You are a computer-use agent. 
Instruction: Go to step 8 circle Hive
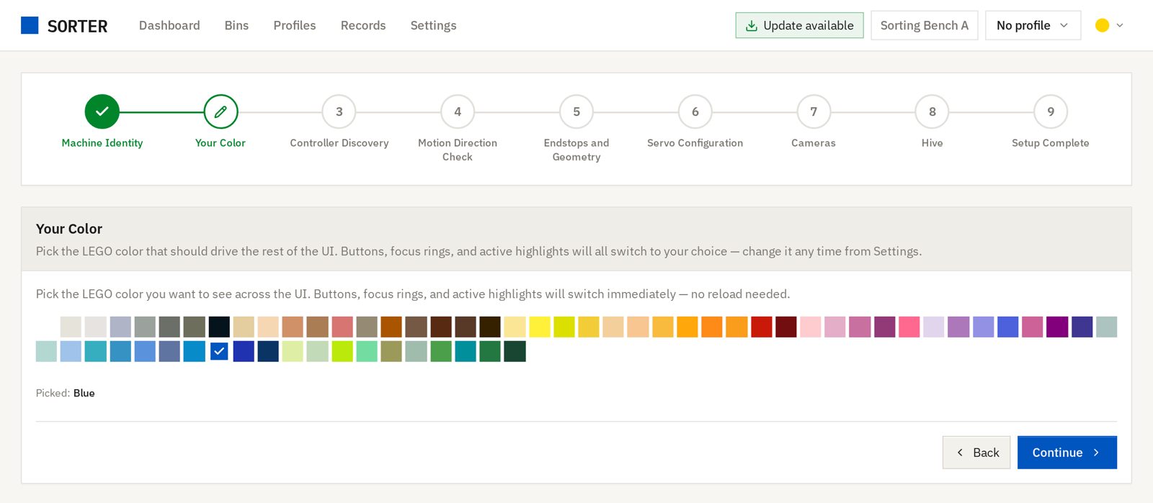coord(932,112)
